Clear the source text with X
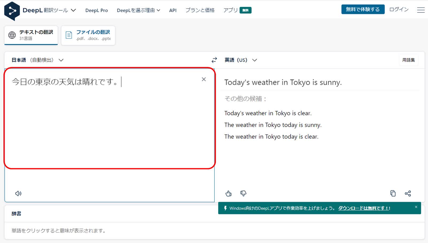This screenshot has height=243, width=428. click(204, 79)
